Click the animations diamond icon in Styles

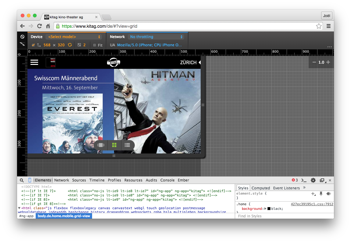tap(329, 194)
